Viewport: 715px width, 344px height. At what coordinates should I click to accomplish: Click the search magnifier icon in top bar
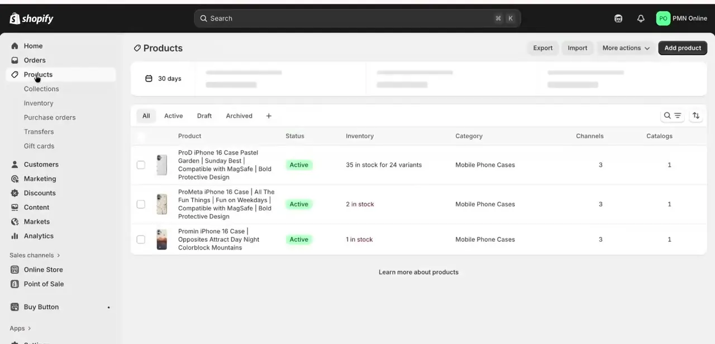click(x=203, y=18)
